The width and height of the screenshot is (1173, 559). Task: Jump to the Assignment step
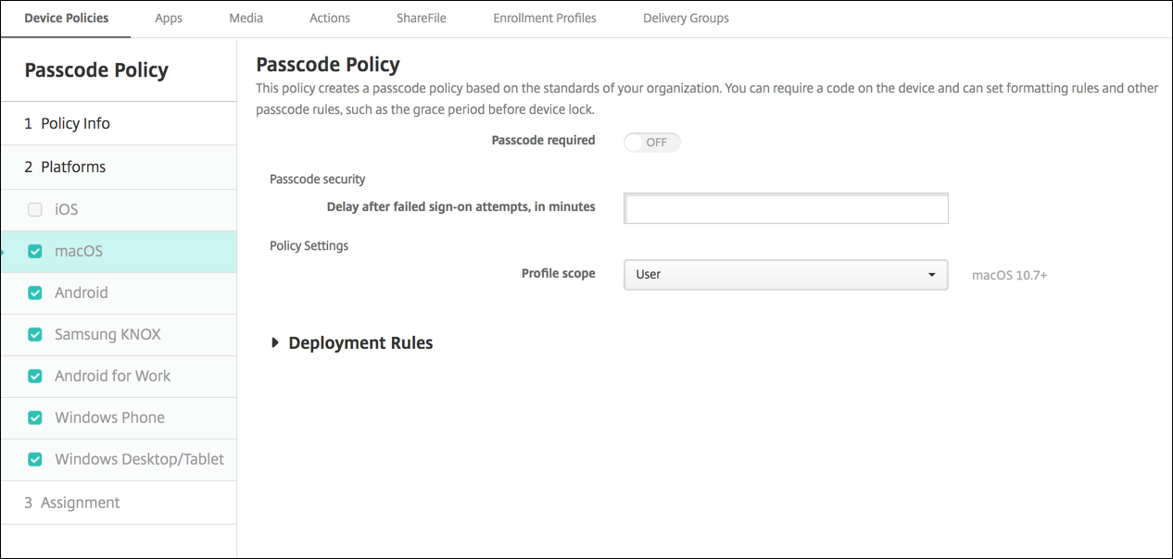click(x=71, y=503)
